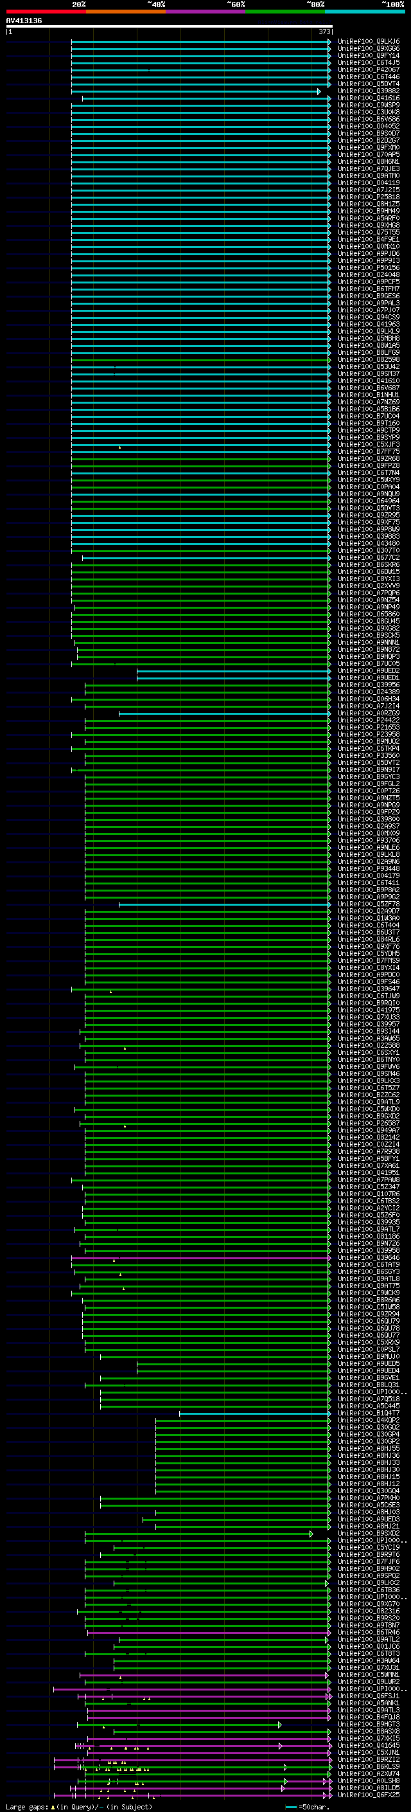Select the UniRef100_O64964 label

click(368, 501)
